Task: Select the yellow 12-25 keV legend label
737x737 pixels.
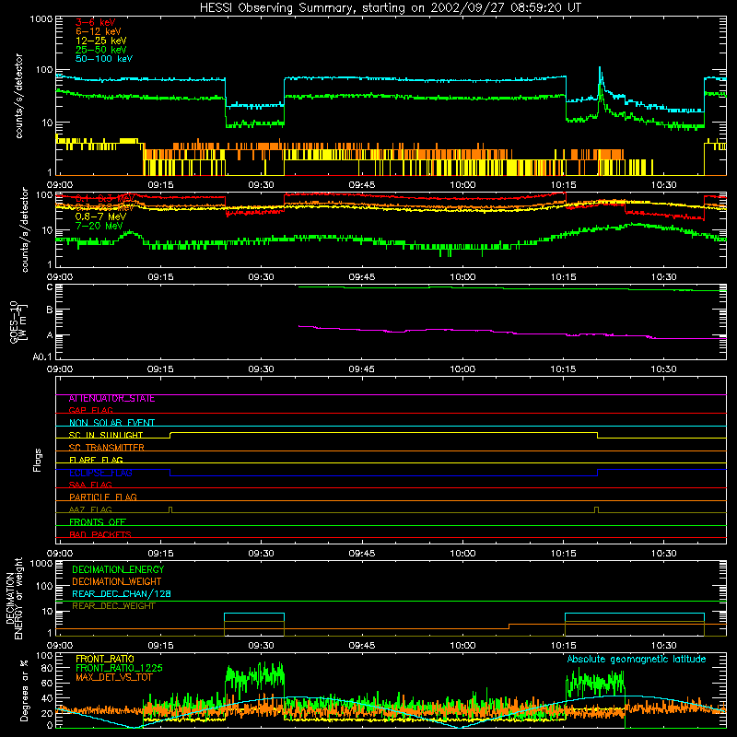Action: point(101,41)
